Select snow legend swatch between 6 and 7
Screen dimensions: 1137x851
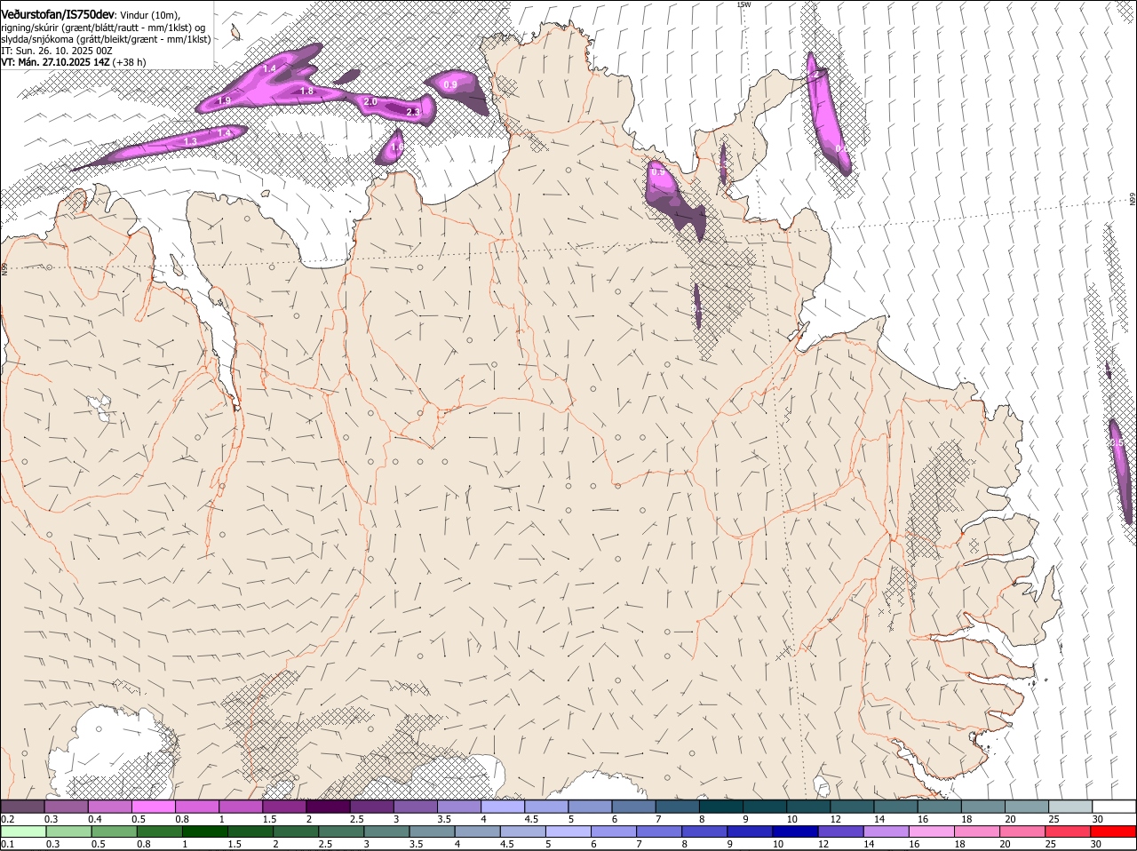click(x=633, y=807)
